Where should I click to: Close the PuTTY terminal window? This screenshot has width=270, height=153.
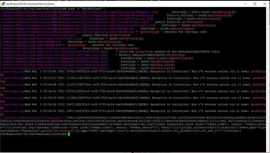click(265, 4)
